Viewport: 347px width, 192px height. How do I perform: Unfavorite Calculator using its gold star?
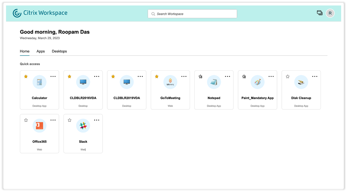[26, 76]
